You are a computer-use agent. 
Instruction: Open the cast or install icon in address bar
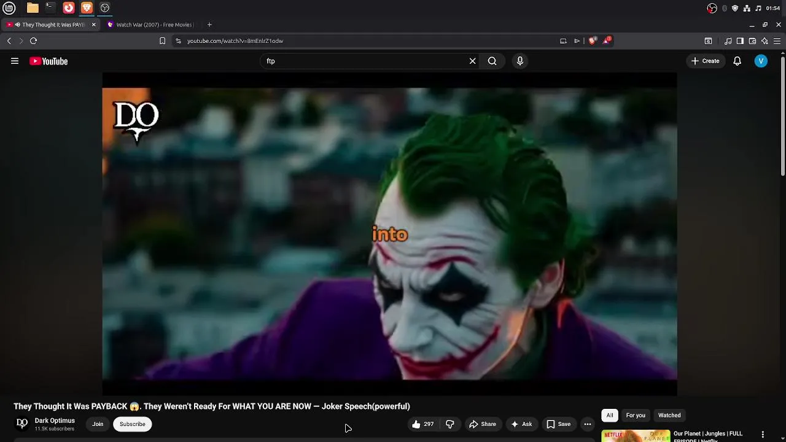(563, 41)
